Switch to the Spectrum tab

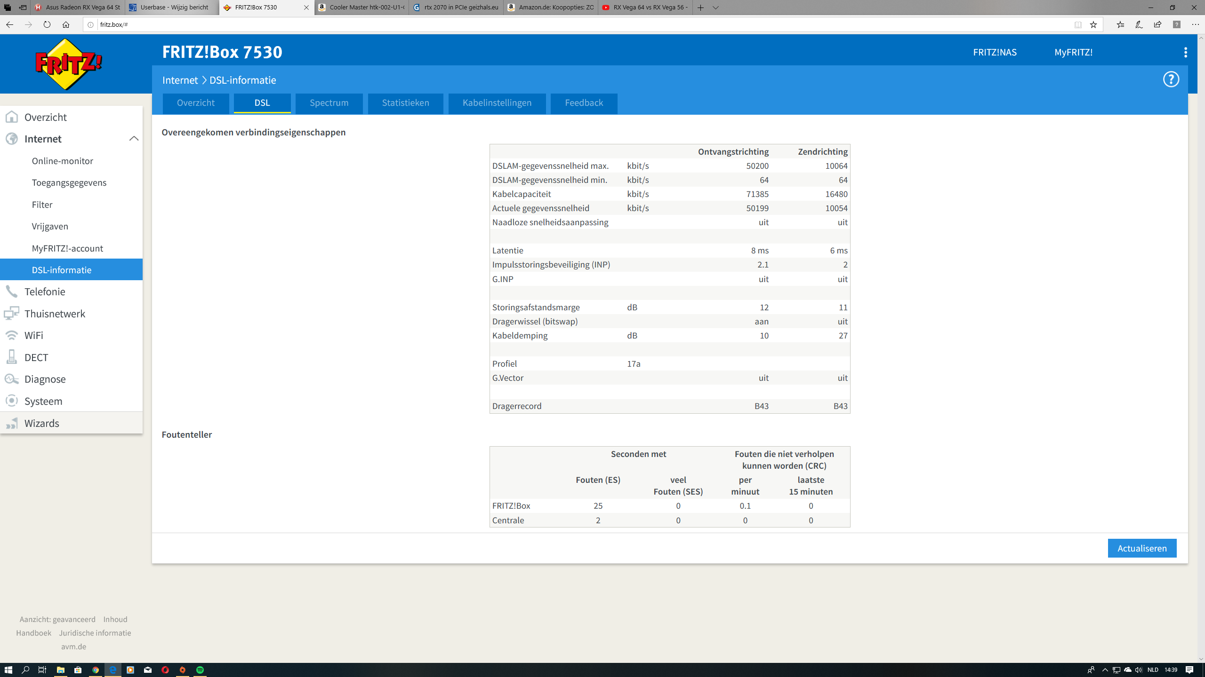pyautogui.click(x=329, y=103)
